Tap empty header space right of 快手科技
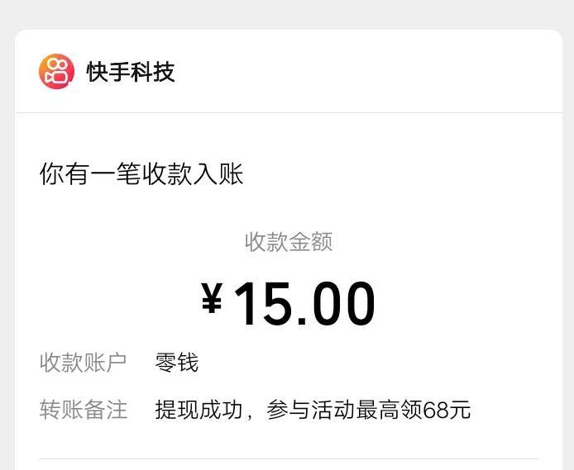Image resolution: width=574 pixels, height=470 pixels. pos(366,72)
